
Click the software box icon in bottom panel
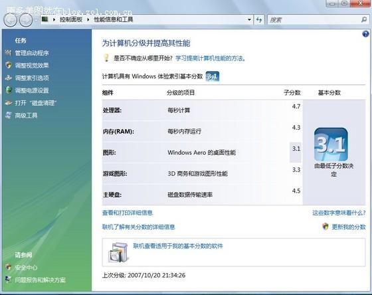coord(119,252)
